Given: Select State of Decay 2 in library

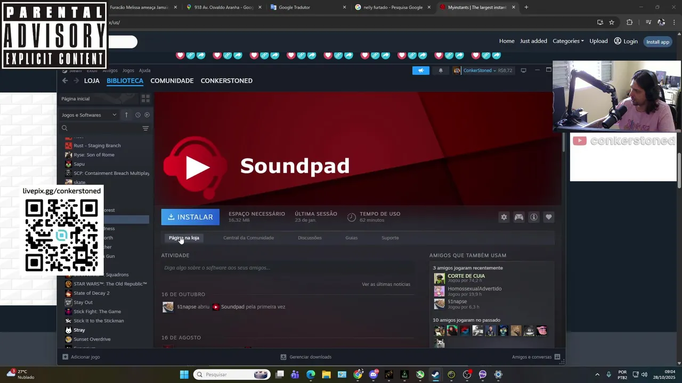Looking at the screenshot, I should click(92, 293).
